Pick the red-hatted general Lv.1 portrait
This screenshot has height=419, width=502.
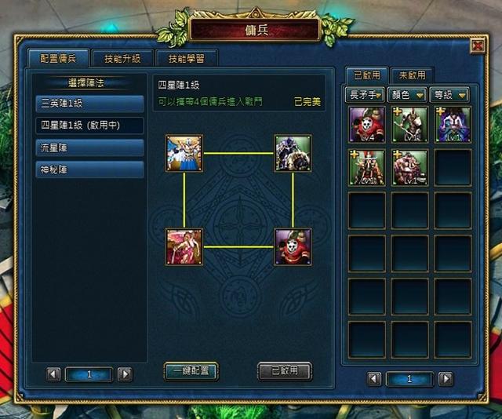point(366,167)
